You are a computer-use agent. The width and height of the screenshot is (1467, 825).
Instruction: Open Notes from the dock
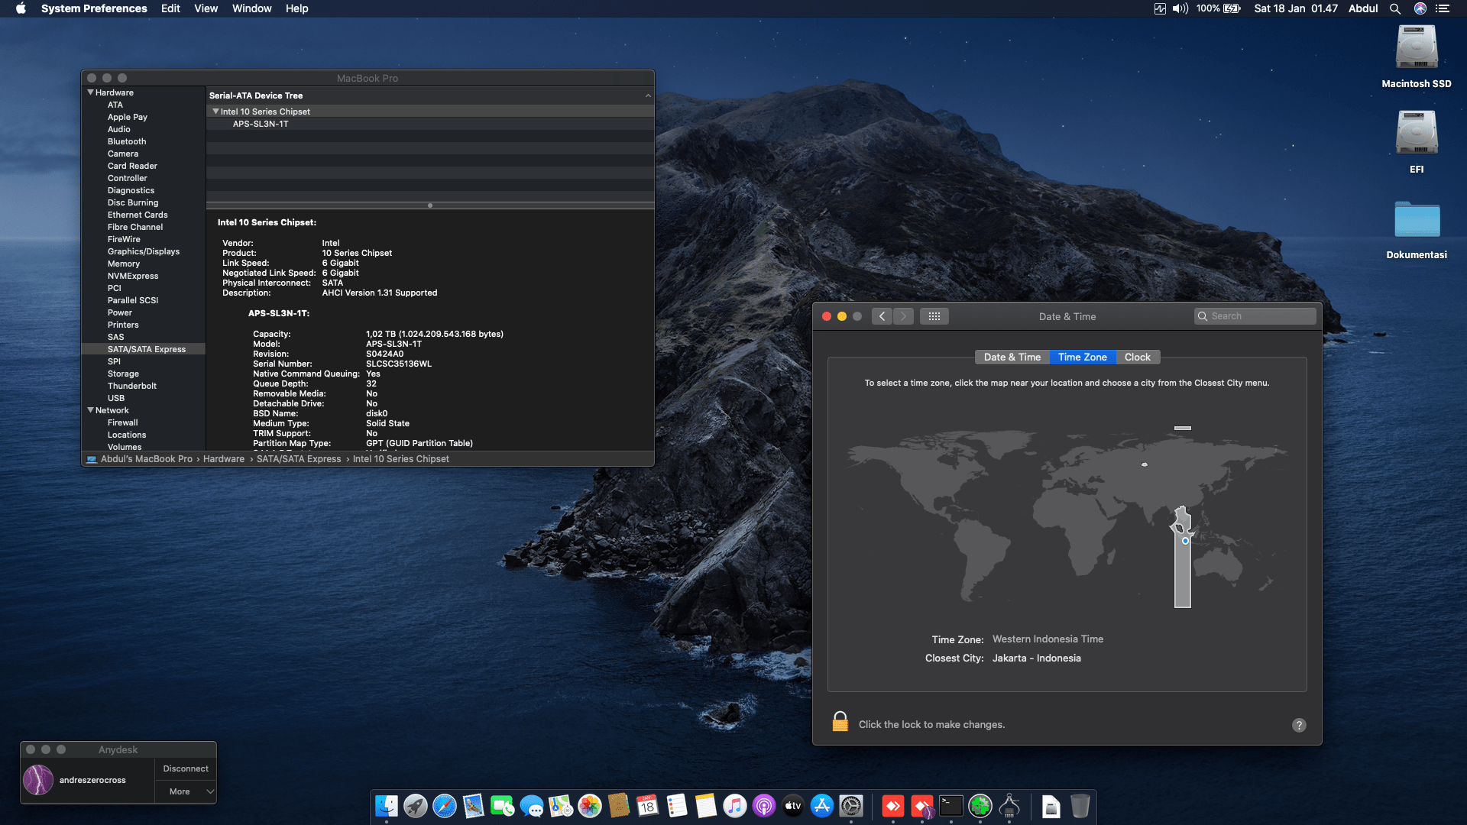click(x=706, y=806)
